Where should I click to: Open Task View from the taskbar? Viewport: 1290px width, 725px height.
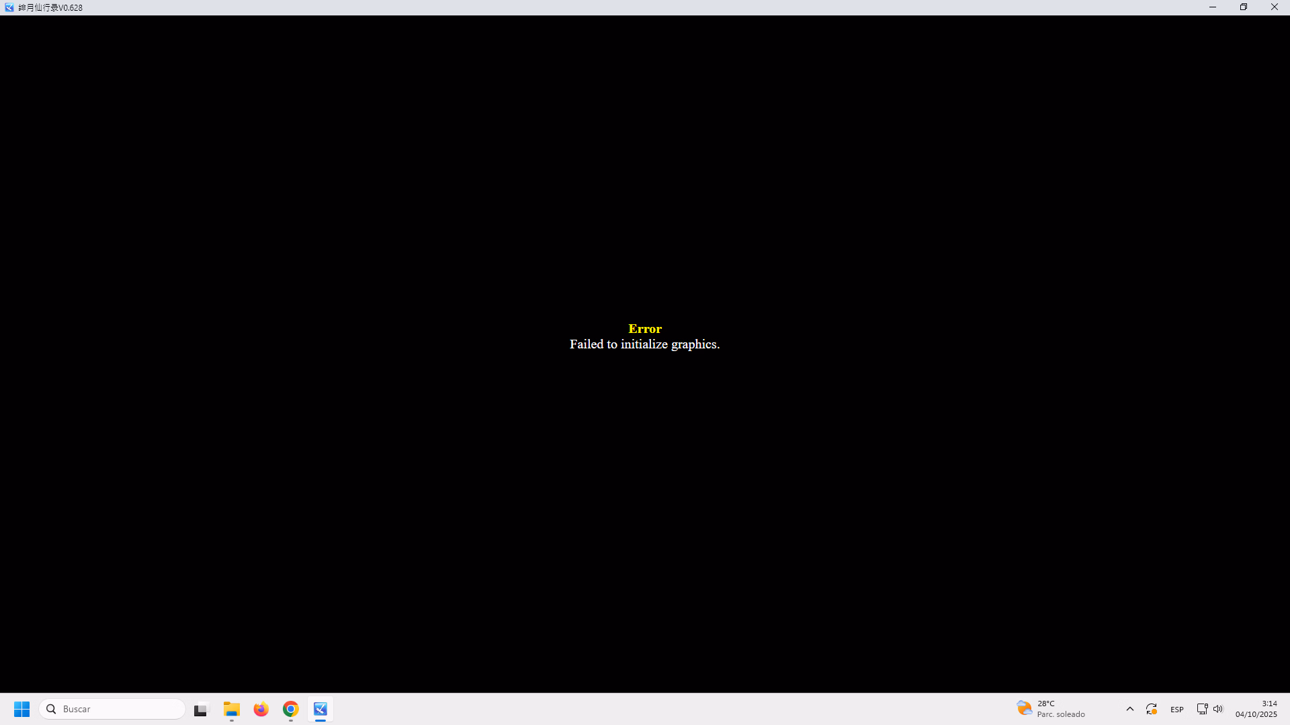202,709
